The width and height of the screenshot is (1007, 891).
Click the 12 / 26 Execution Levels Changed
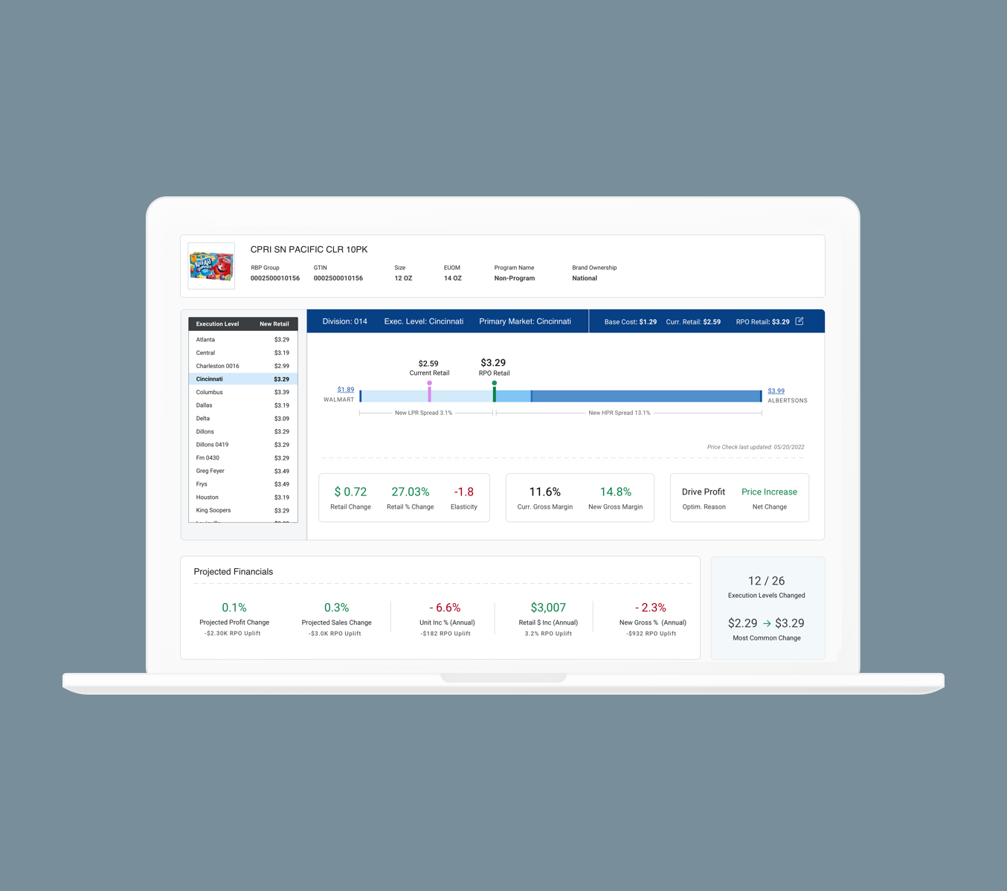766,581
